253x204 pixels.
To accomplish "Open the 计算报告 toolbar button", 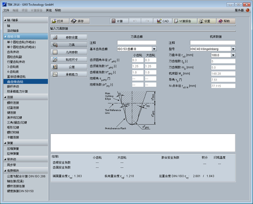I will pos(184,21).
